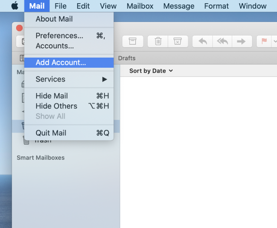Viewport: 277px width, 228px height.
Task: Click the Reply arrow icon
Action: pyautogui.click(x=202, y=41)
